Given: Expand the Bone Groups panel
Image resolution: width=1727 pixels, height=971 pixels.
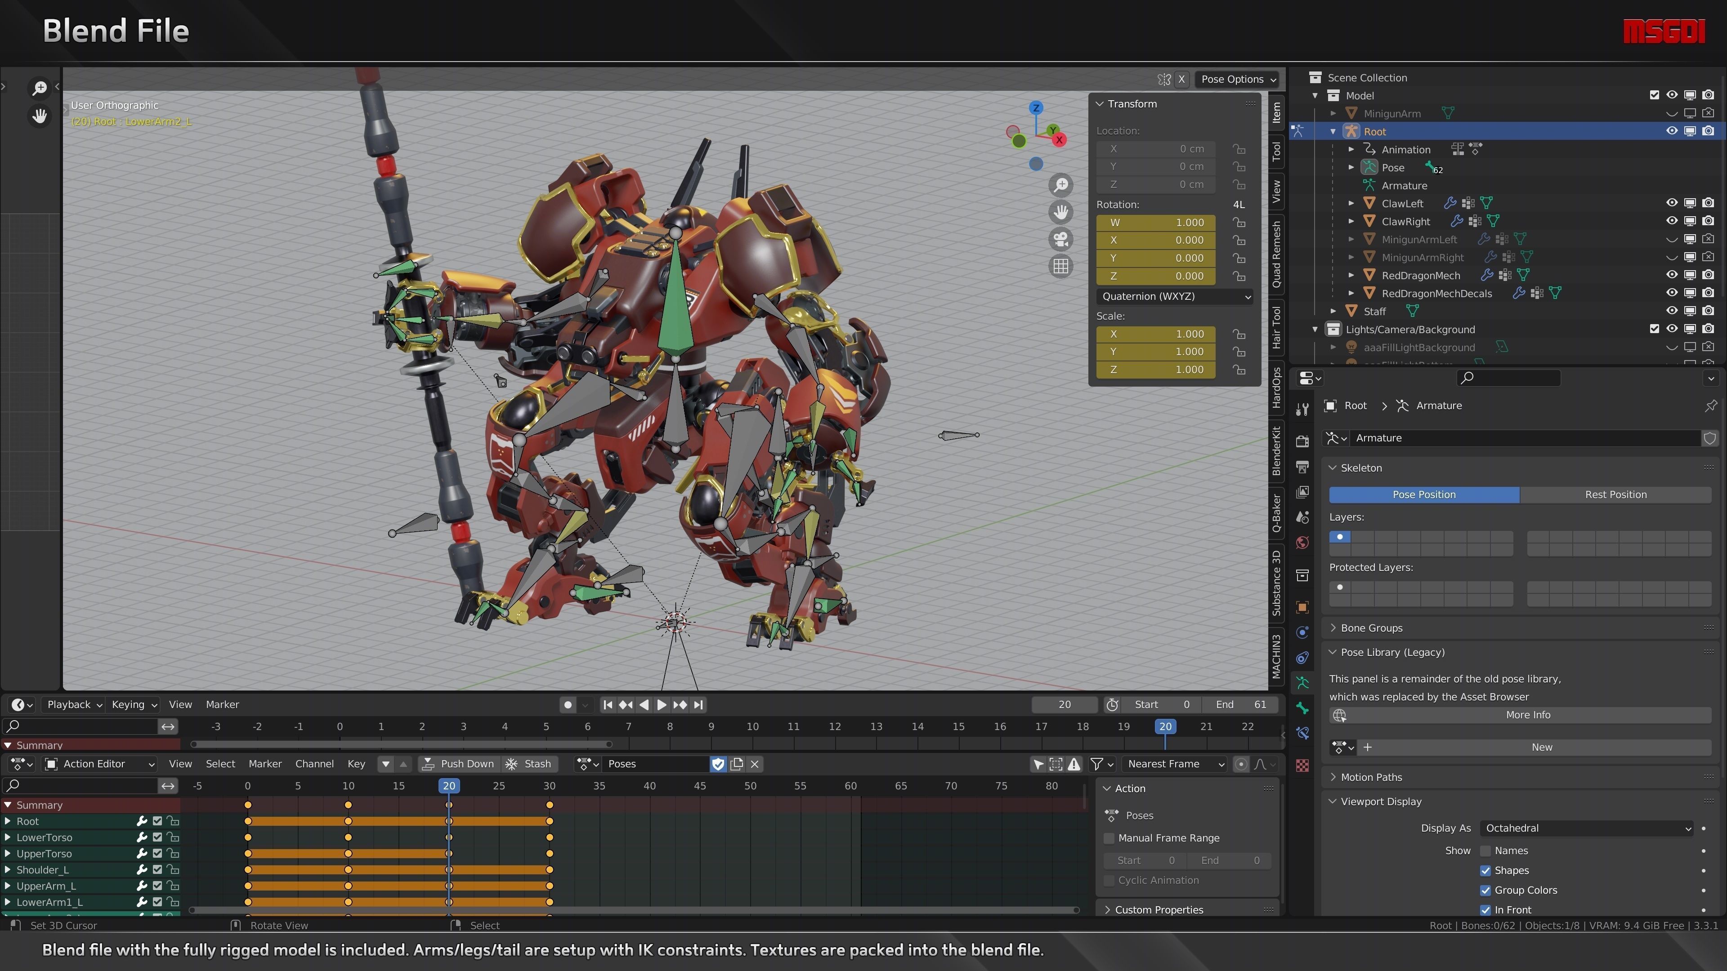Looking at the screenshot, I should pyautogui.click(x=1371, y=628).
